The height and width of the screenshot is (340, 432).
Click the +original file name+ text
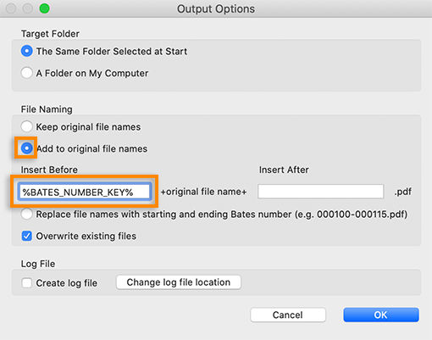click(x=203, y=192)
